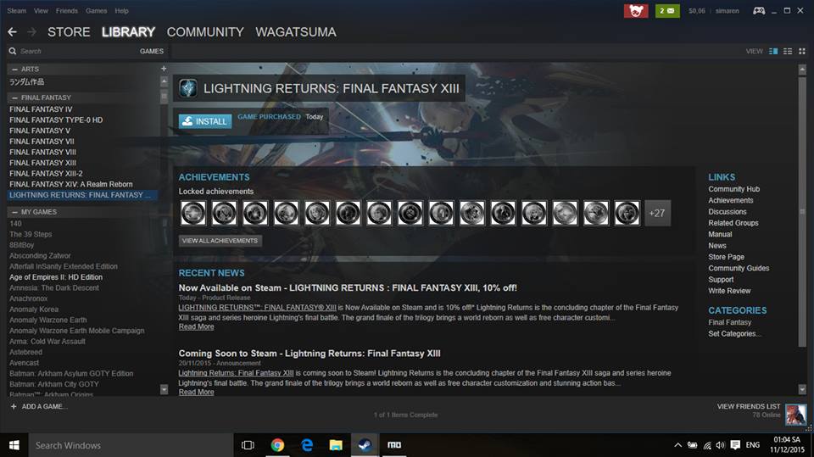Open Chrome from the Windows taskbar
Image resolution: width=814 pixels, height=457 pixels.
[x=277, y=444]
